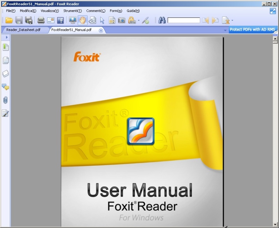Click the Open folder toolbar icon

[9, 20]
